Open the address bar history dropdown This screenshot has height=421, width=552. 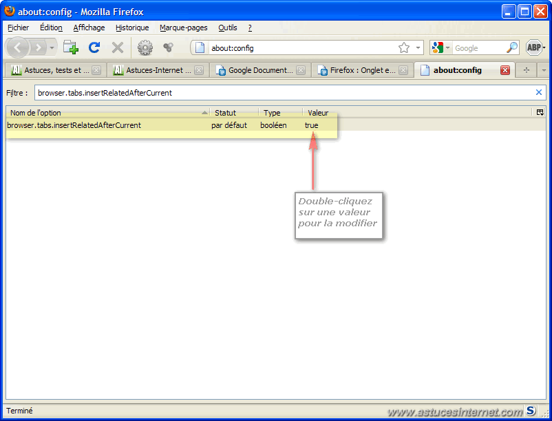pyautogui.click(x=418, y=47)
